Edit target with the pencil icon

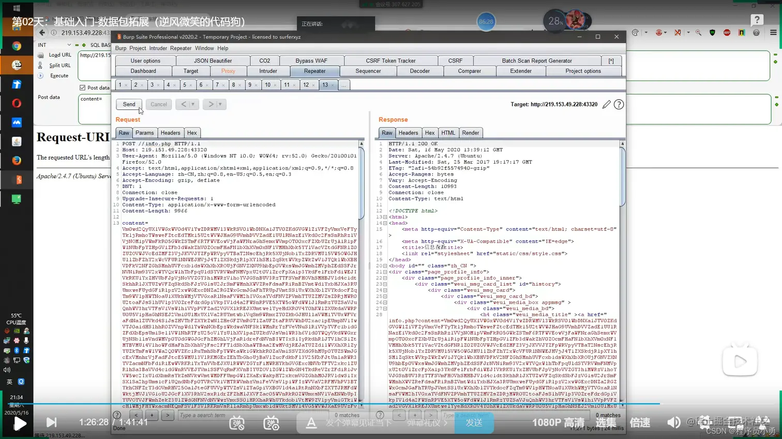607,104
